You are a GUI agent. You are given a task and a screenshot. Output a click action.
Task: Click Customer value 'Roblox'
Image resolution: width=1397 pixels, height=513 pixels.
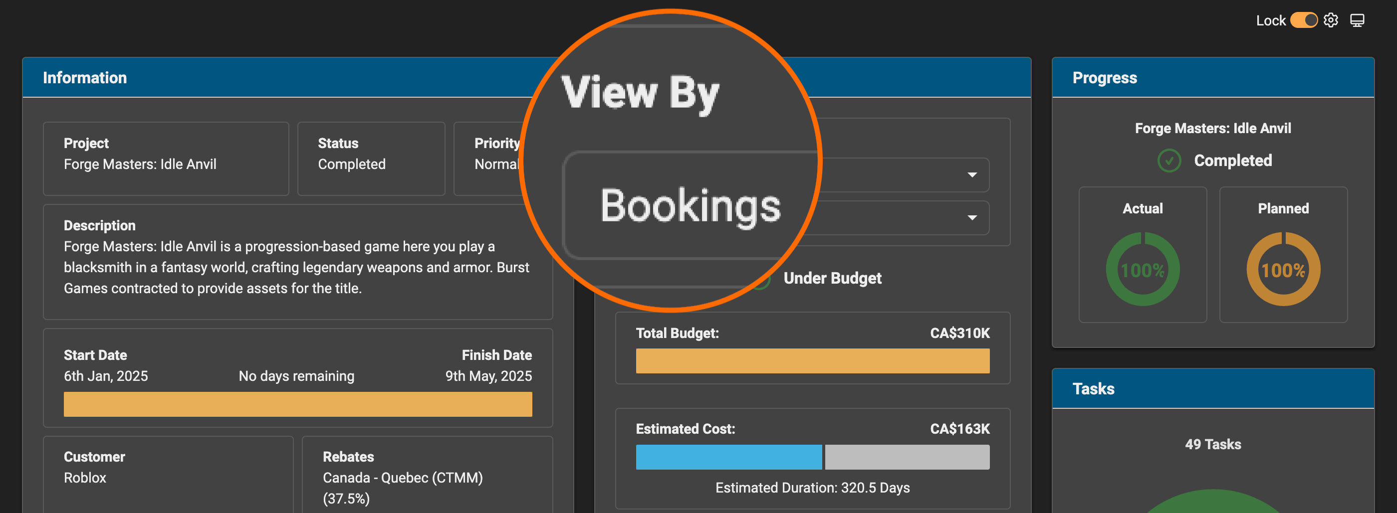(x=85, y=478)
